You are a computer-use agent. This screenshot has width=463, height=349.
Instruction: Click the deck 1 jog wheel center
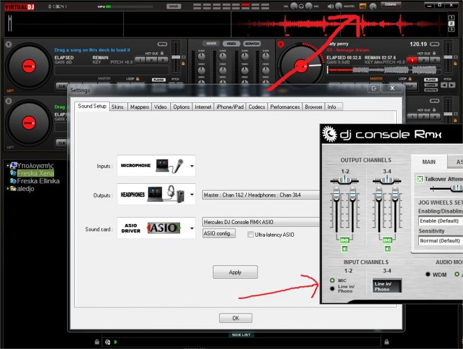pyautogui.click(x=28, y=66)
